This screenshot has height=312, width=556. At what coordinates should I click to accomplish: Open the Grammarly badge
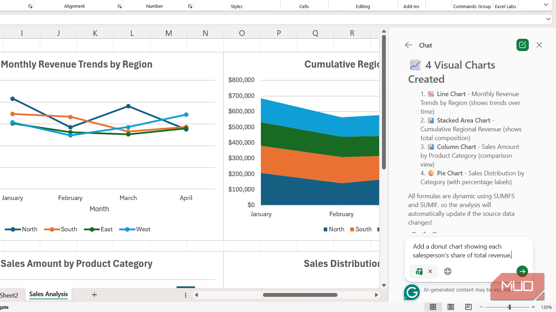[412, 292]
